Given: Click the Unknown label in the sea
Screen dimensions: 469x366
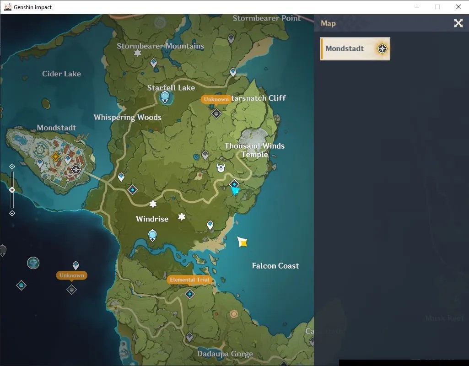Looking at the screenshot, I should click(72, 275).
